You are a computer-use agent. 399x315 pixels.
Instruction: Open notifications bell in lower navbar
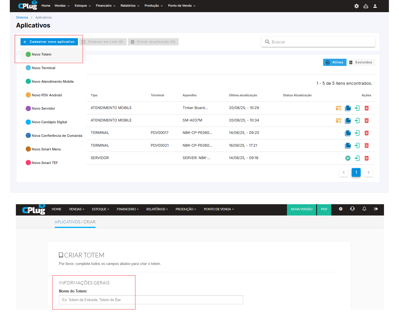pos(364,209)
